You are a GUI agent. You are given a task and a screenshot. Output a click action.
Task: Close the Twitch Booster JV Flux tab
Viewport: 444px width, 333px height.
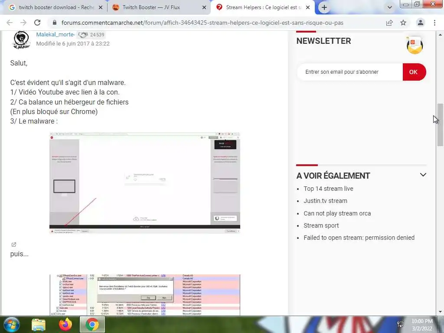point(204,8)
